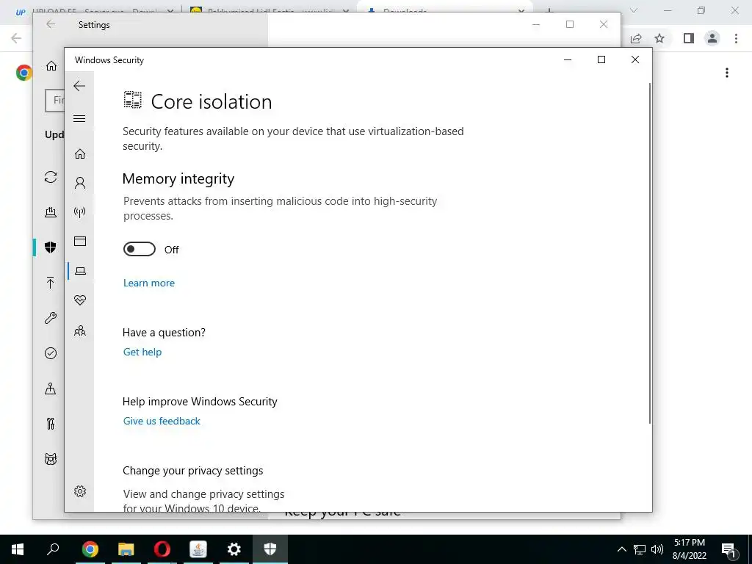Open Family options icon
752x564 pixels.
(80, 330)
